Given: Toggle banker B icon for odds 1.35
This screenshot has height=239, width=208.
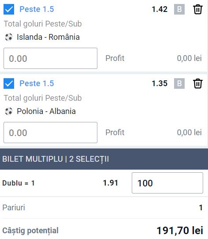Looking at the screenshot, I should (x=179, y=83).
